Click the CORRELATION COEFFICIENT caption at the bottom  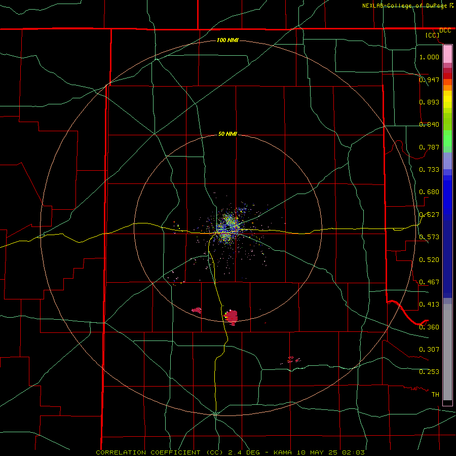230,452
